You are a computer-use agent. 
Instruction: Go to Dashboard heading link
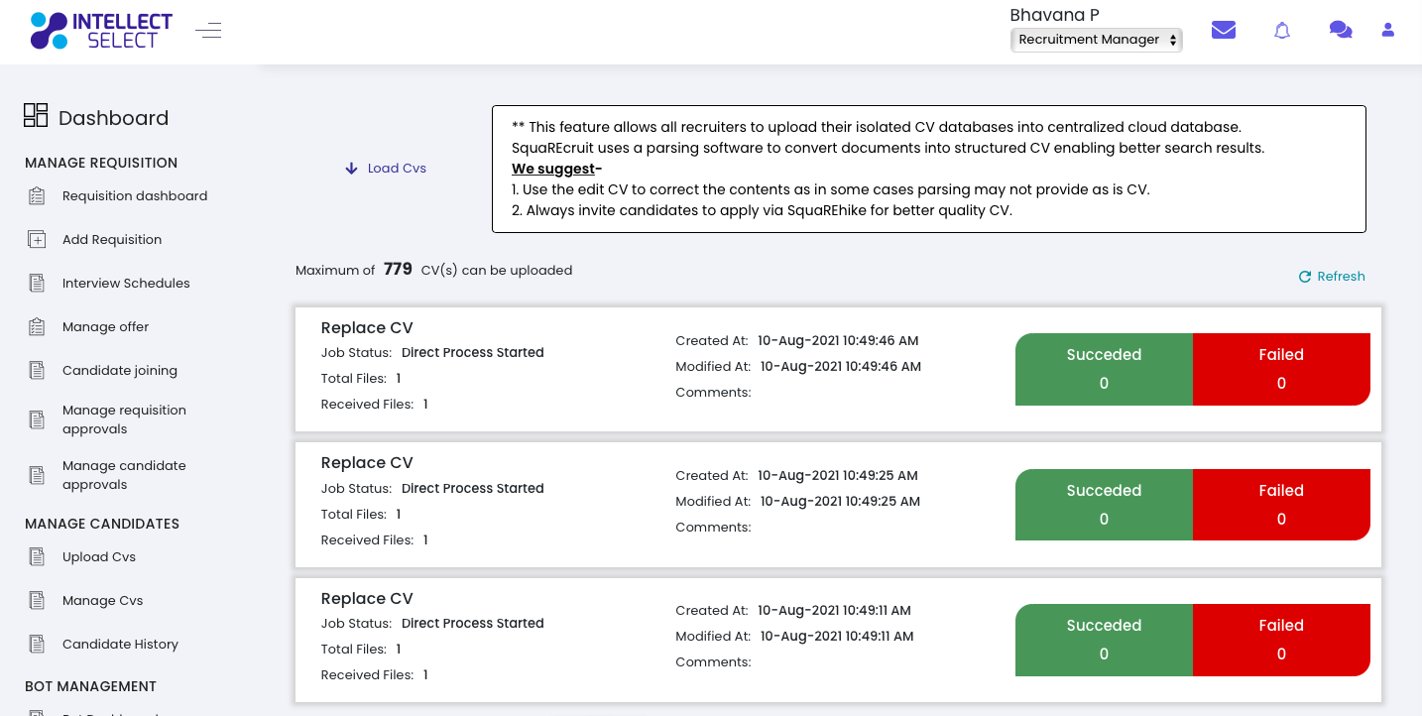114,118
